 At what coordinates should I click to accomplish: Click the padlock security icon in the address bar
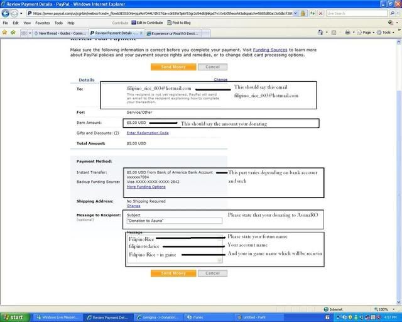point(303,13)
